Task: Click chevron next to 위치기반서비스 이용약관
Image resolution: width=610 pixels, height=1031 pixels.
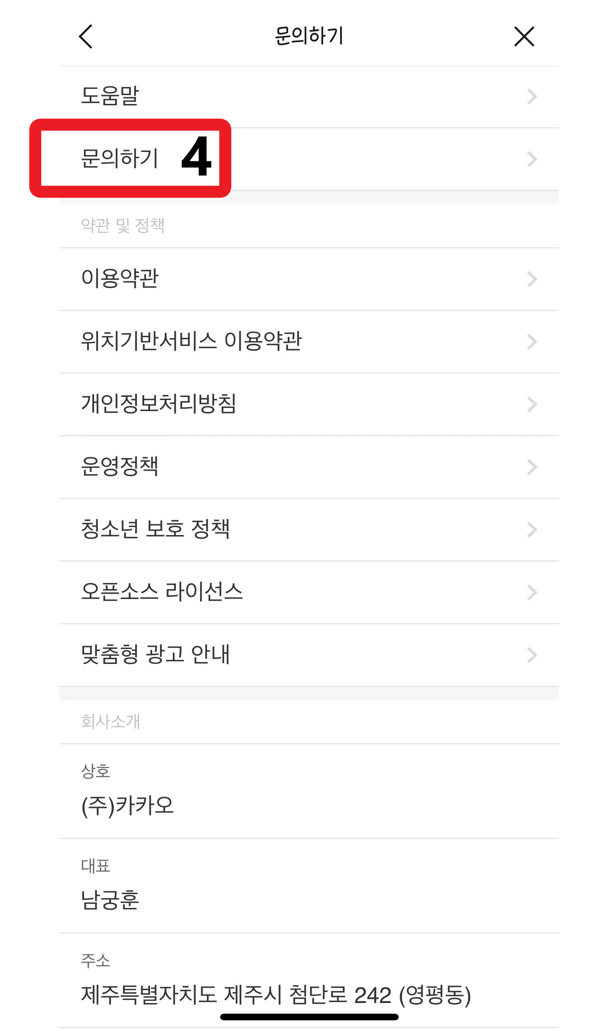Action: (532, 342)
